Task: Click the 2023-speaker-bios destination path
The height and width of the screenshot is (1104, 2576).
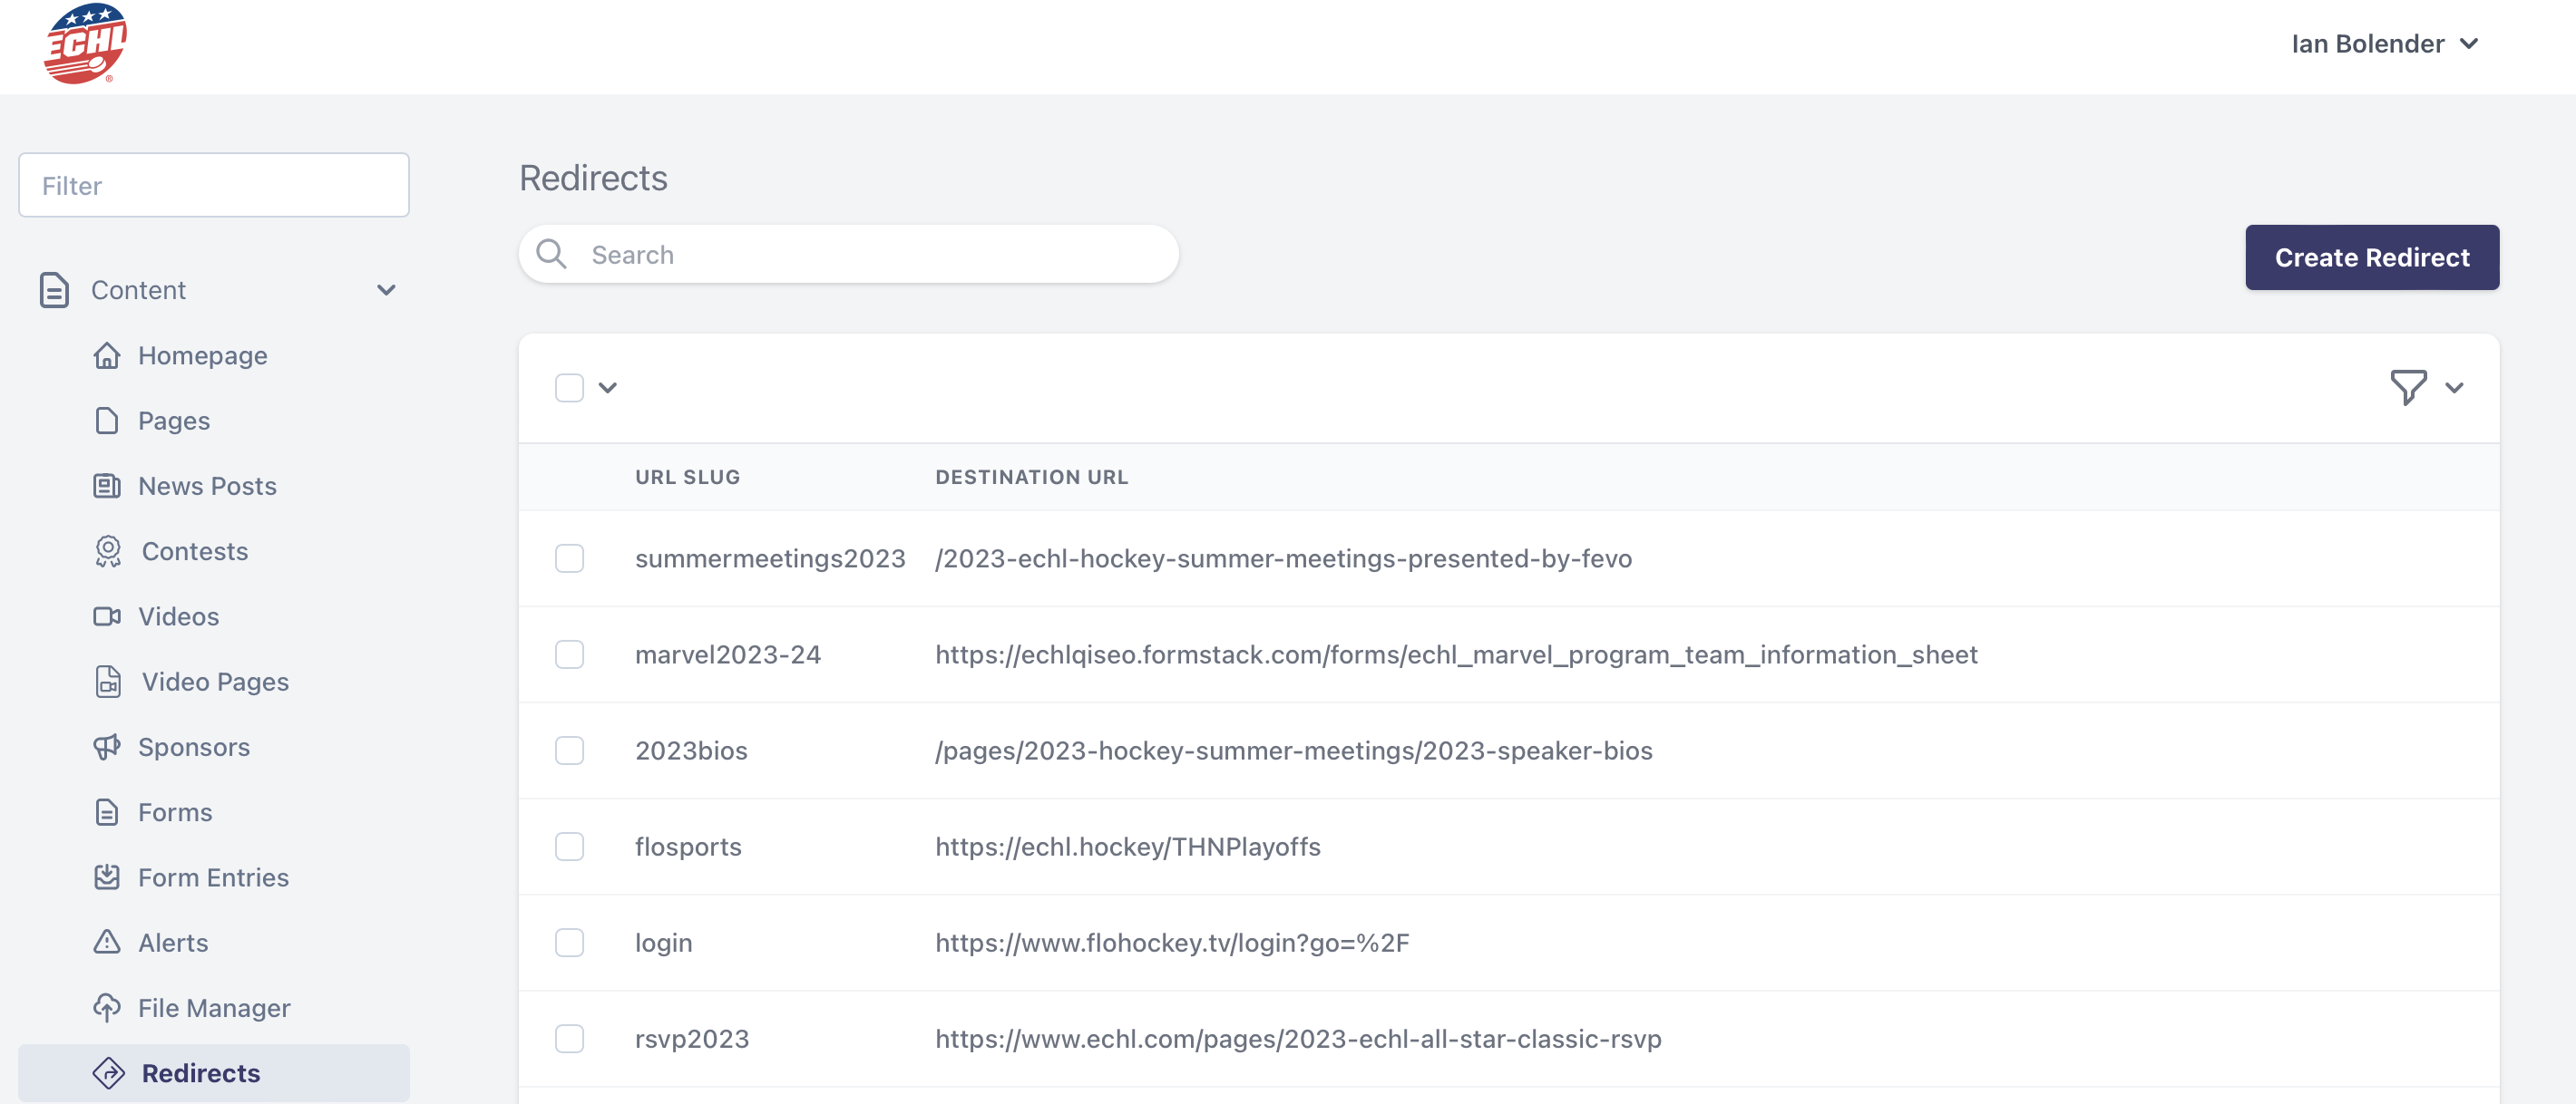Action: tap(1294, 751)
